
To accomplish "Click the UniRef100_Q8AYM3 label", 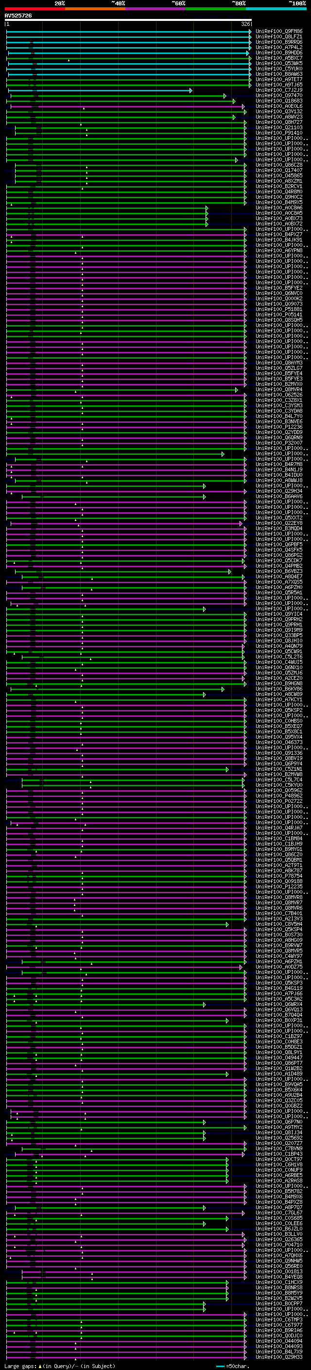I will pyautogui.click(x=278, y=363).
